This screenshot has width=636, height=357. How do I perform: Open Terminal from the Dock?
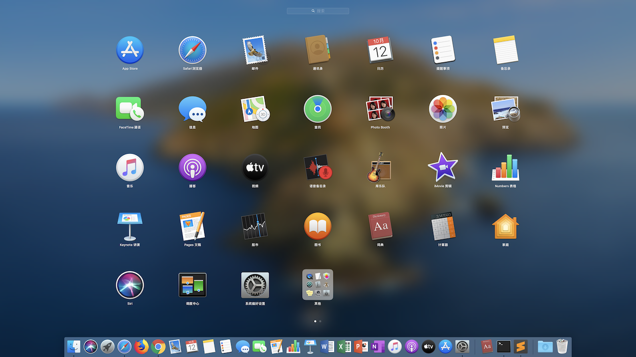[504, 346]
